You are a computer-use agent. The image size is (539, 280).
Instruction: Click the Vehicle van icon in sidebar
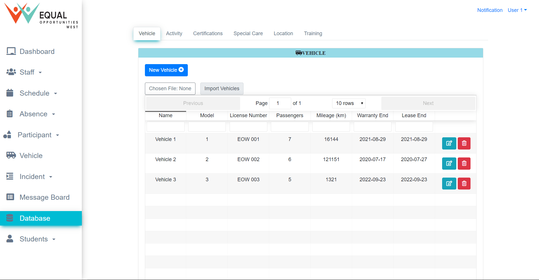point(11,155)
